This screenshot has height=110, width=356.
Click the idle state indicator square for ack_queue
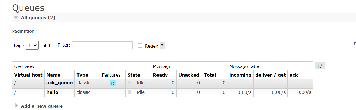point(129,83)
